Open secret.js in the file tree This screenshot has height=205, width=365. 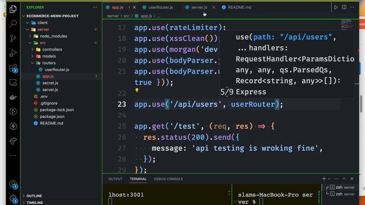(x=62, y=83)
